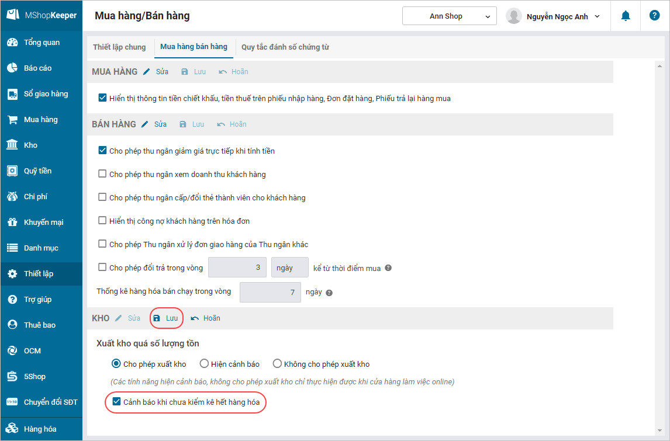Image resolution: width=670 pixels, height=441 pixels.
Task: Select 'Cho phép xuất kho' radio option
Action: (x=116, y=364)
